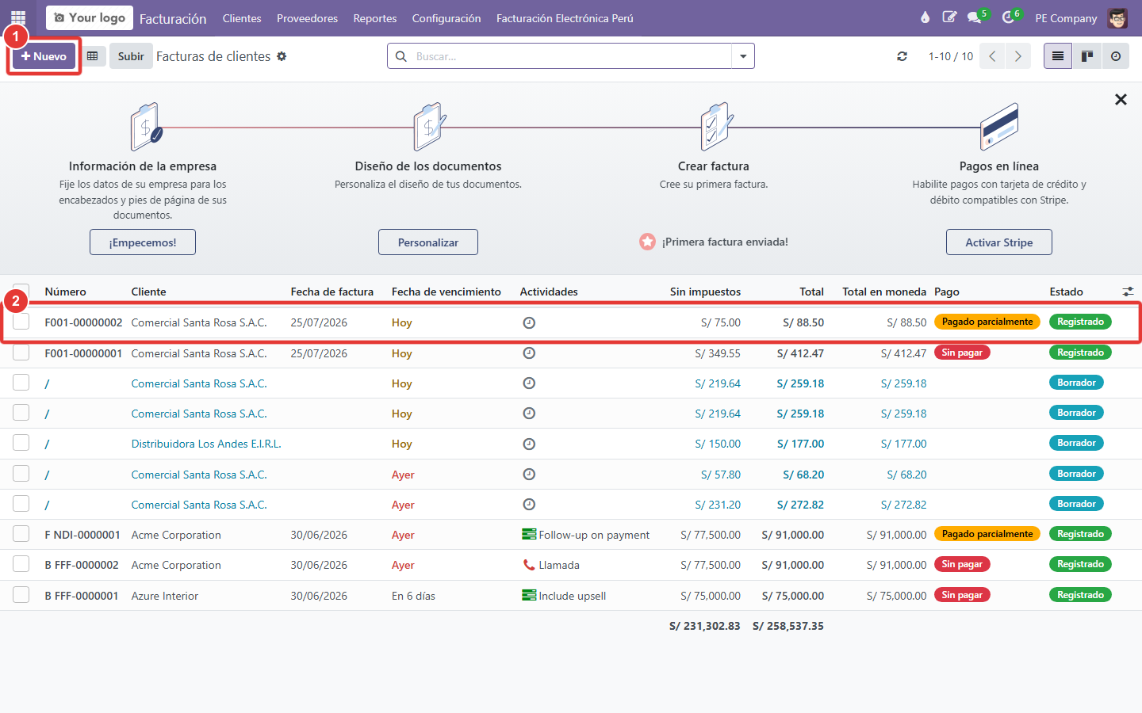Select checkbox for invoice F001-00000001

pyautogui.click(x=21, y=353)
